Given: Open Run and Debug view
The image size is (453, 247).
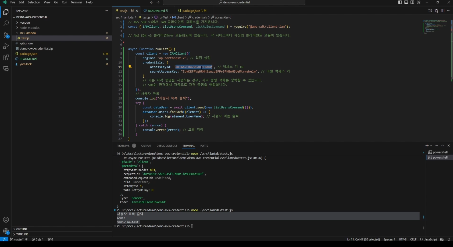Looking at the screenshot, I should tap(6, 46).
